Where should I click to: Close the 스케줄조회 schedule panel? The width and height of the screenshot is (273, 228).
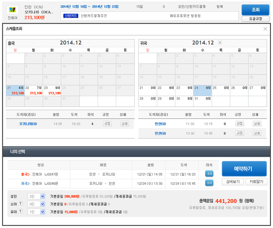tap(265, 29)
